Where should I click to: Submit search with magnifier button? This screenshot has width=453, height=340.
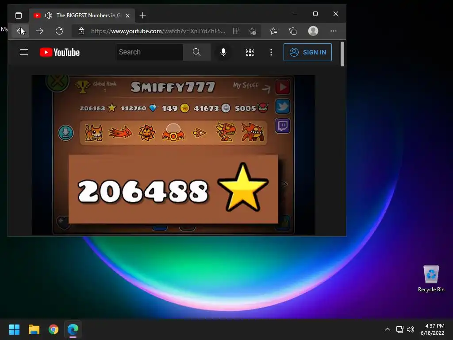[x=197, y=52]
